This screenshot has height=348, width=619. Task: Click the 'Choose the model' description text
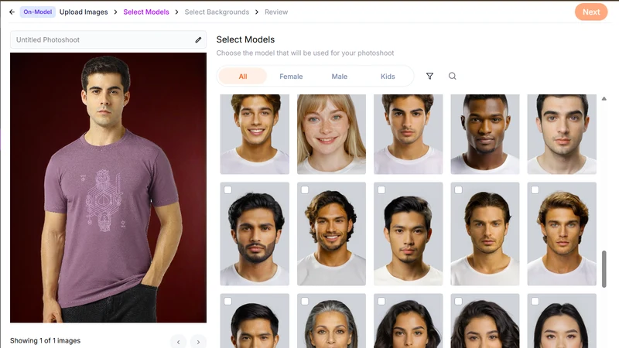(305, 53)
